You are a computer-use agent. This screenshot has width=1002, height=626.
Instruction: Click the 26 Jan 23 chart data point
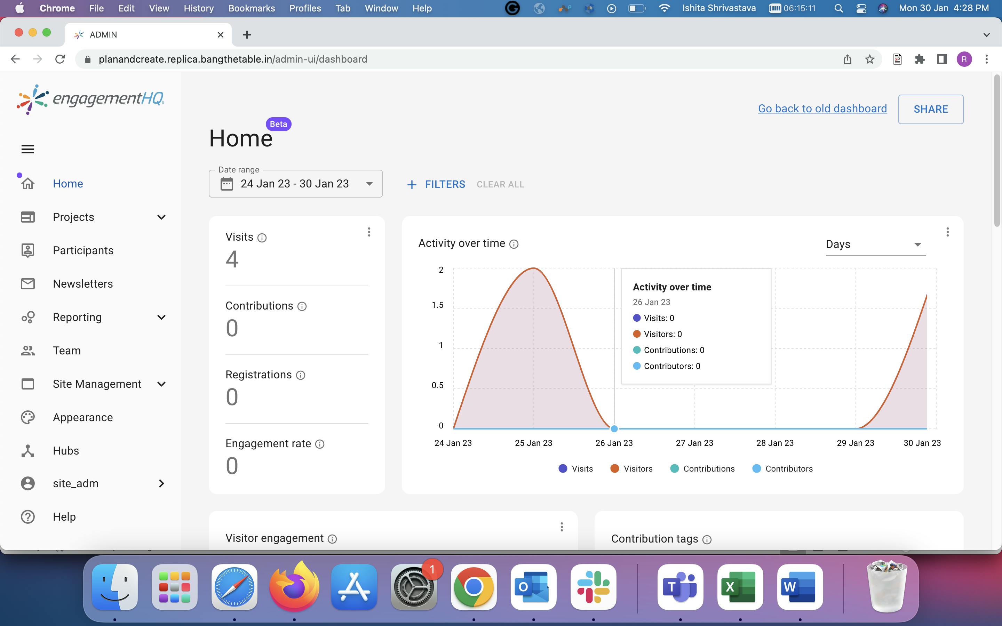coord(614,428)
